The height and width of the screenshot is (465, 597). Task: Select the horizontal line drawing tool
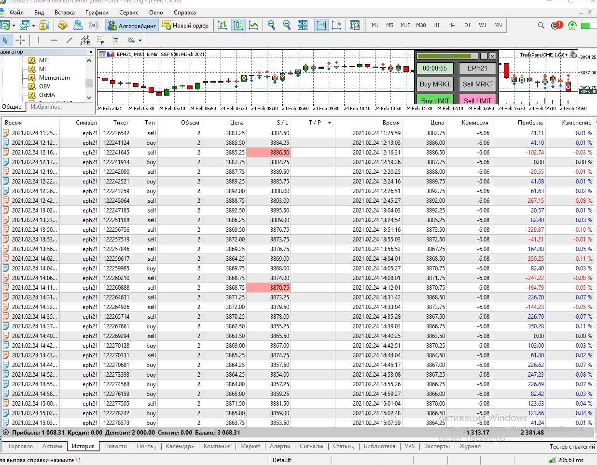click(54, 40)
